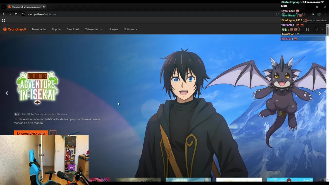Click the 'Fantasy, Adventure, Shounen' genre text

click(x=51, y=114)
